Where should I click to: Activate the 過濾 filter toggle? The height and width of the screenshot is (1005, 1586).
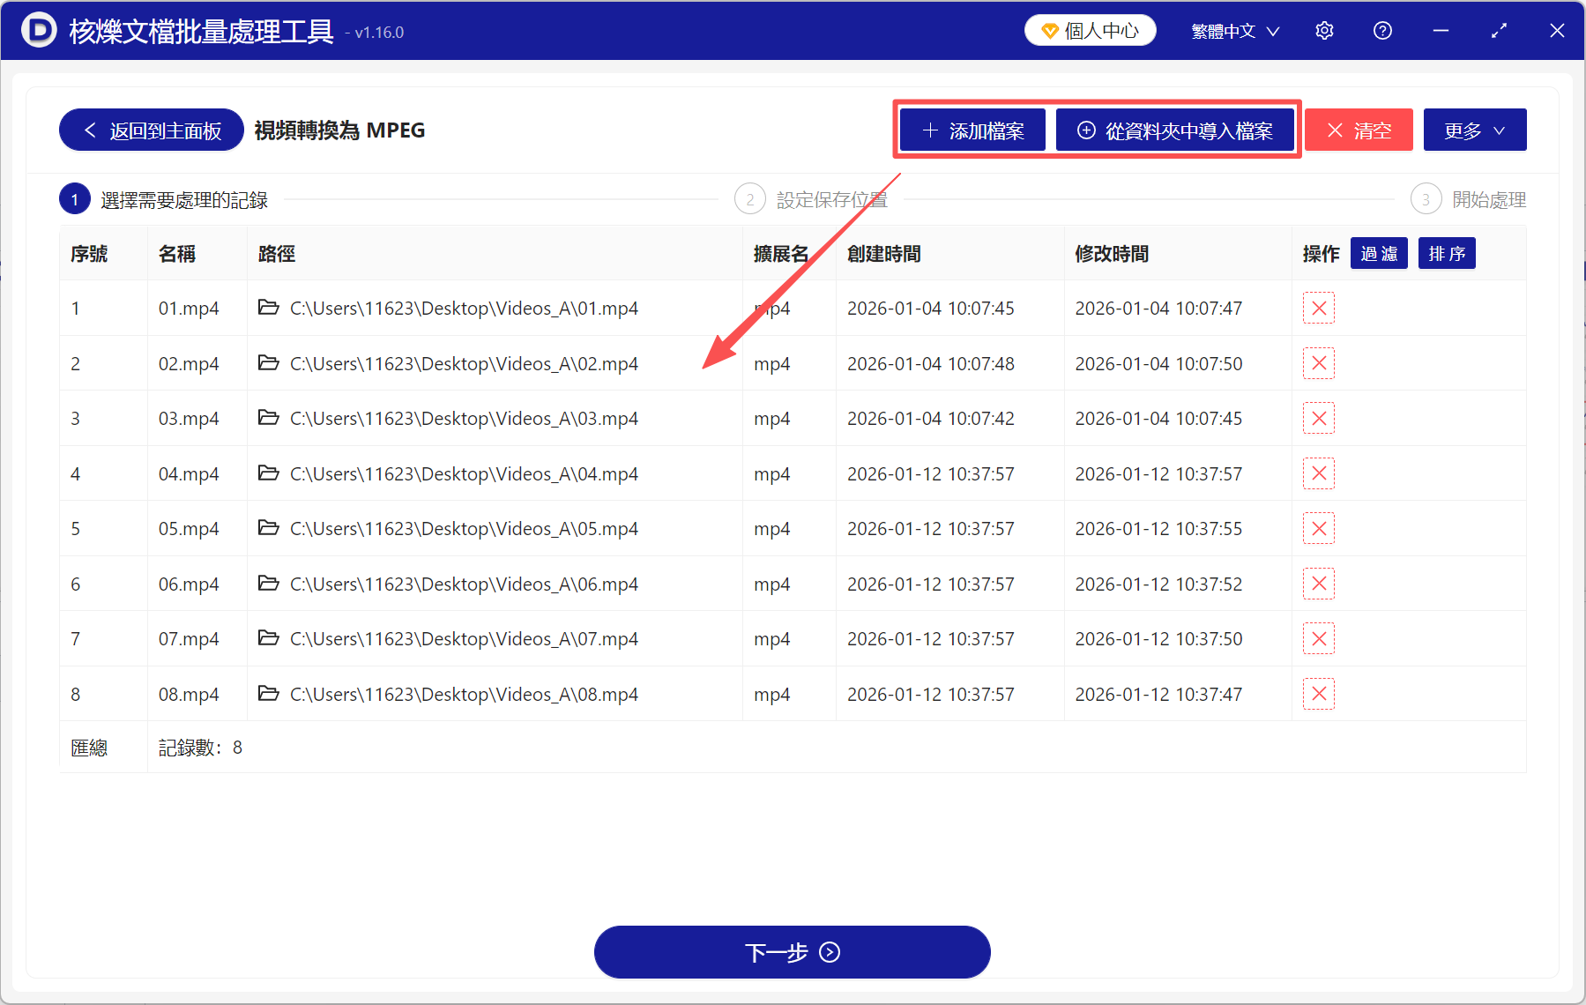[x=1379, y=253]
